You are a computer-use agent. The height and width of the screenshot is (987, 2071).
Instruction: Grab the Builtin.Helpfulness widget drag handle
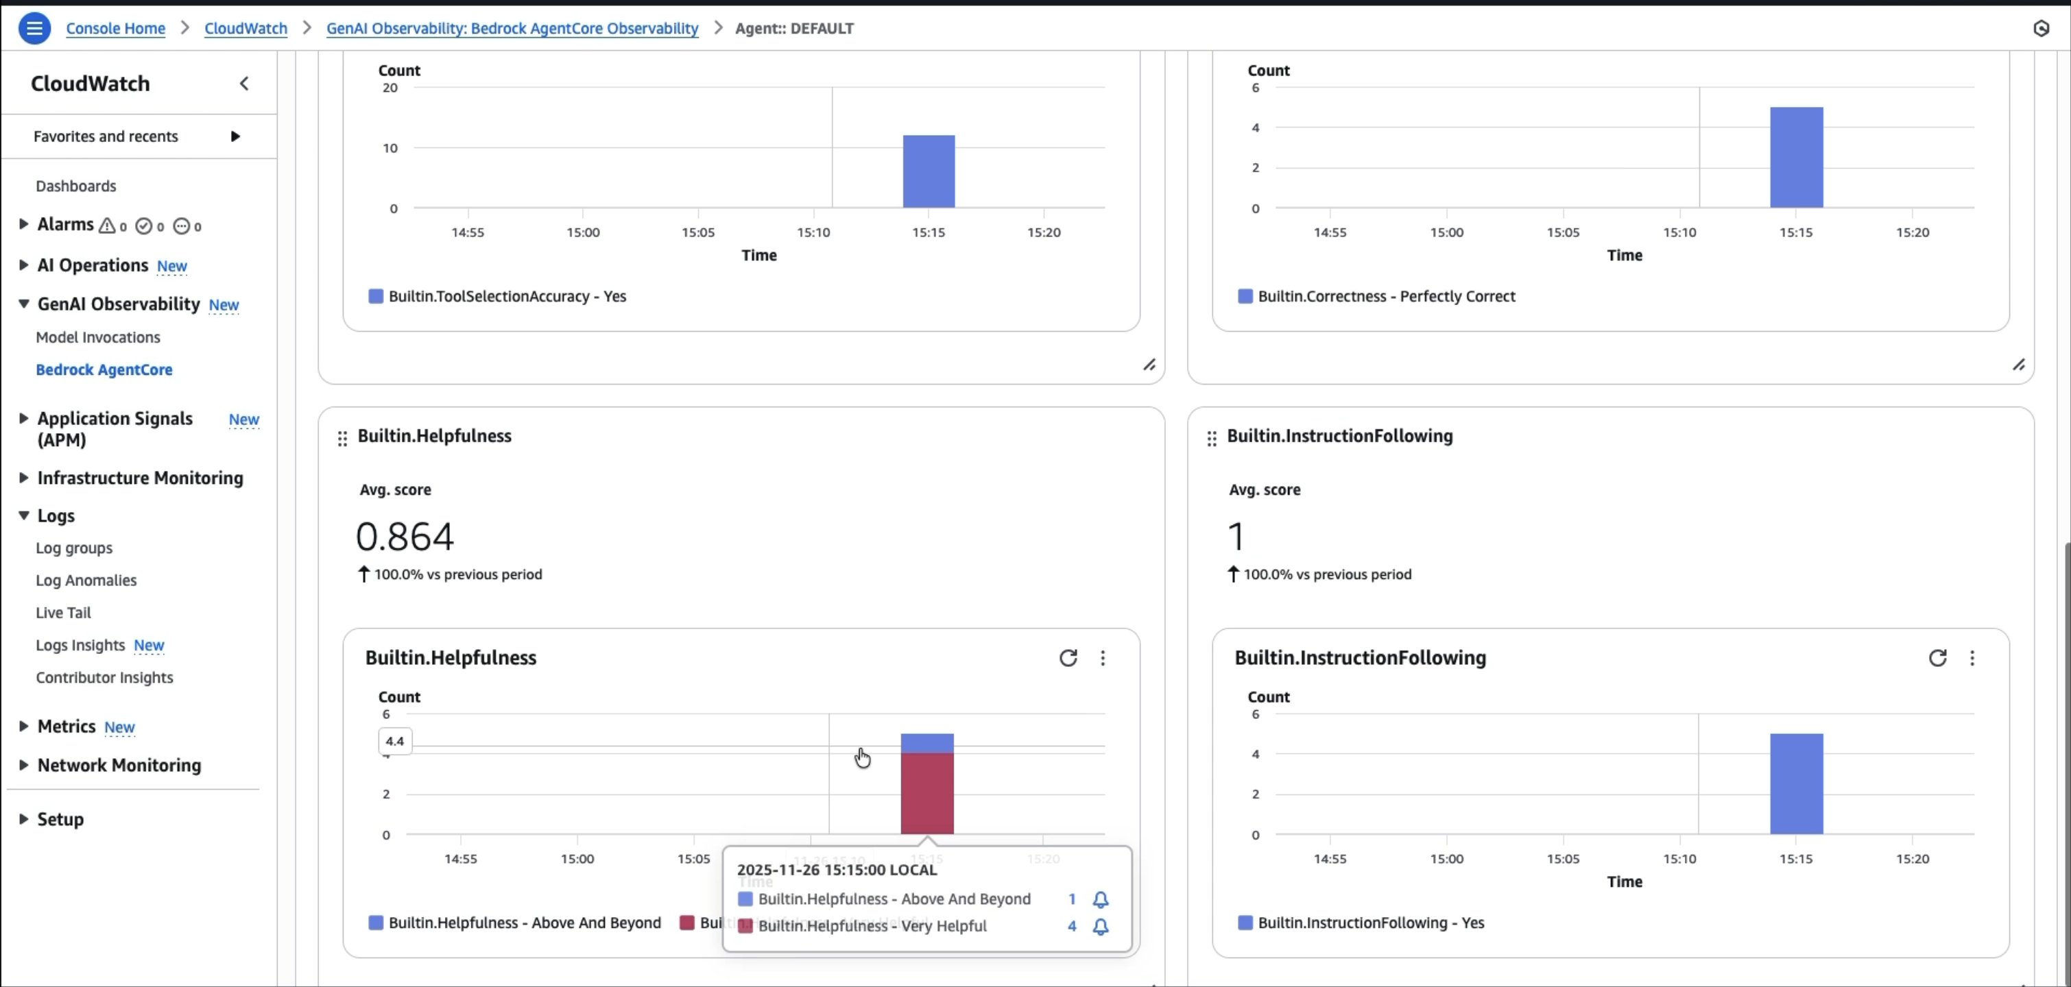click(342, 438)
